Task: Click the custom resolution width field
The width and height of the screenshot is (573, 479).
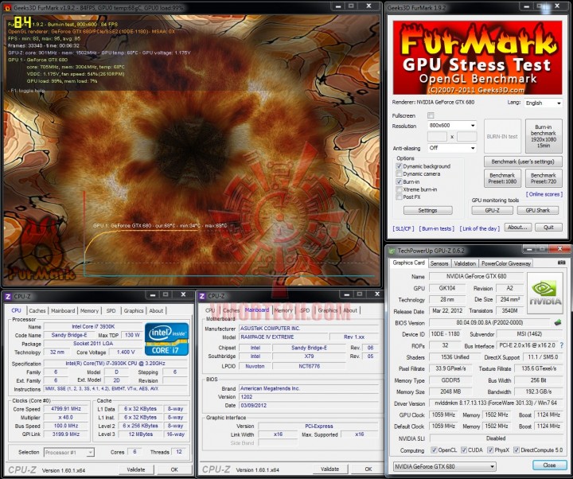Action: [437, 137]
